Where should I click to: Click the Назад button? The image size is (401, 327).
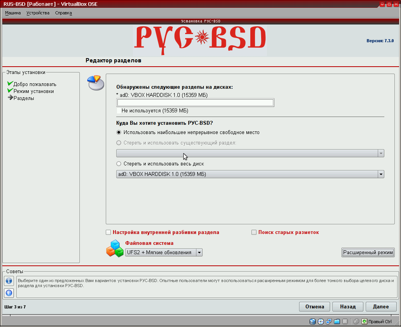click(x=348, y=307)
